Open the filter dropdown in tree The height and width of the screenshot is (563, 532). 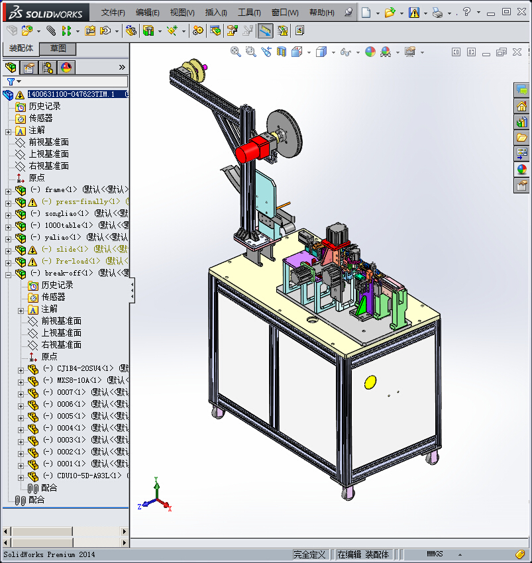(x=19, y=81)
